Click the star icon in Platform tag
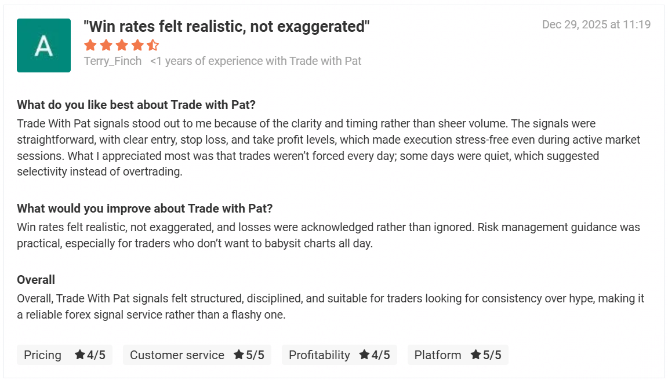The width and height of the screenshot is (668, 380). point(475,355)
